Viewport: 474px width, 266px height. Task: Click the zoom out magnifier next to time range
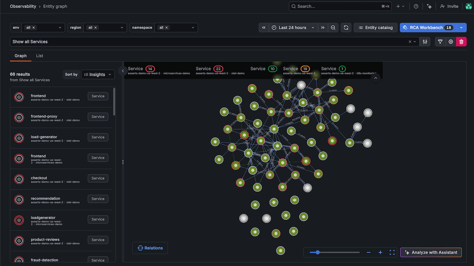333,27
